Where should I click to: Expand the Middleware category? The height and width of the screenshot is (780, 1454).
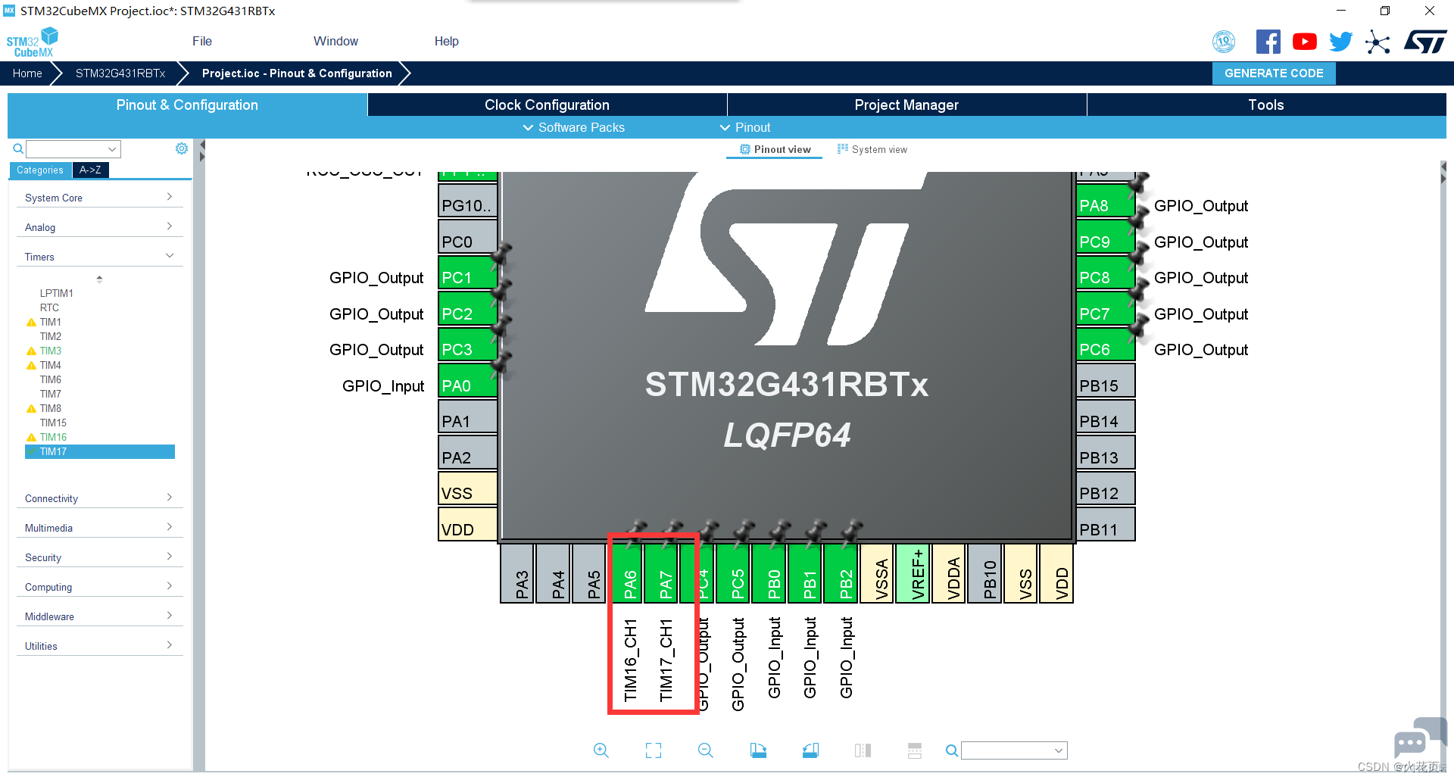coord(99,616)
